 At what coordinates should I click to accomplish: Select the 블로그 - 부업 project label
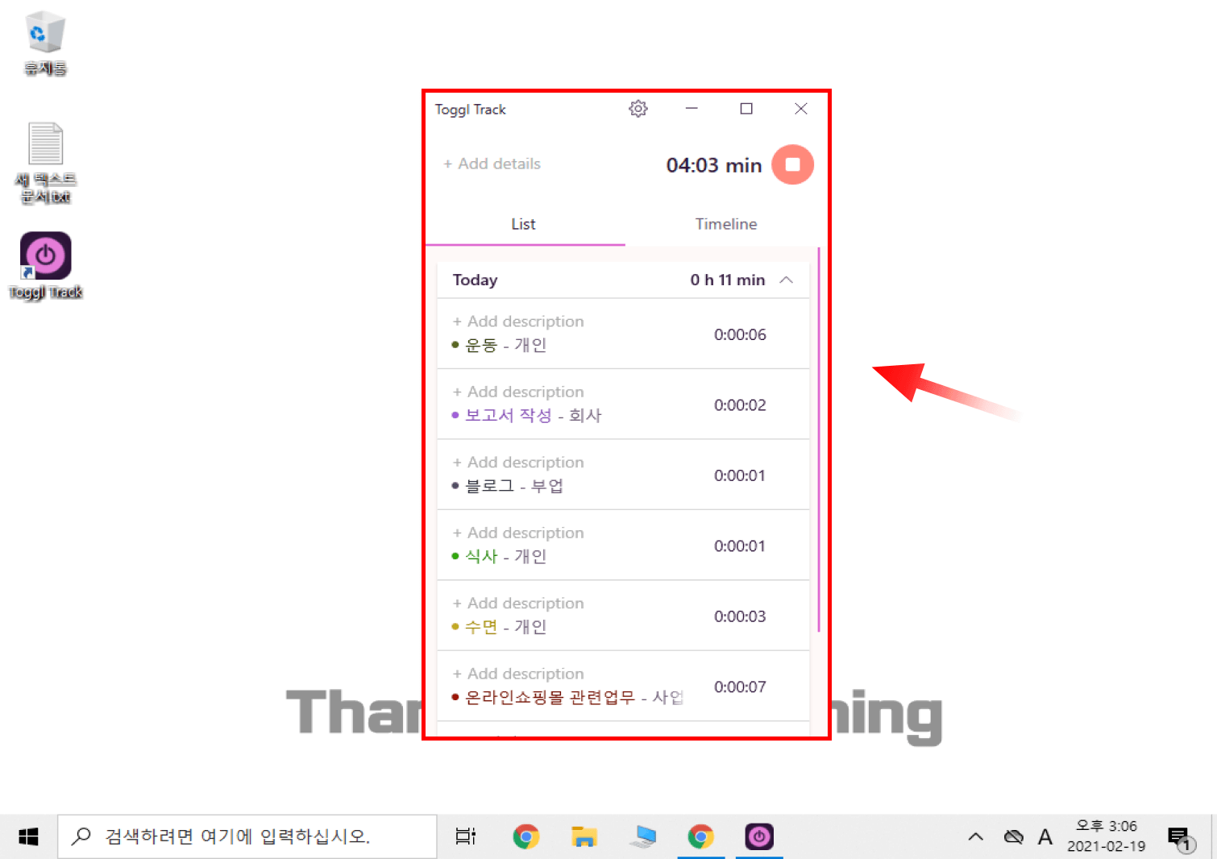[x=508, y=486]
